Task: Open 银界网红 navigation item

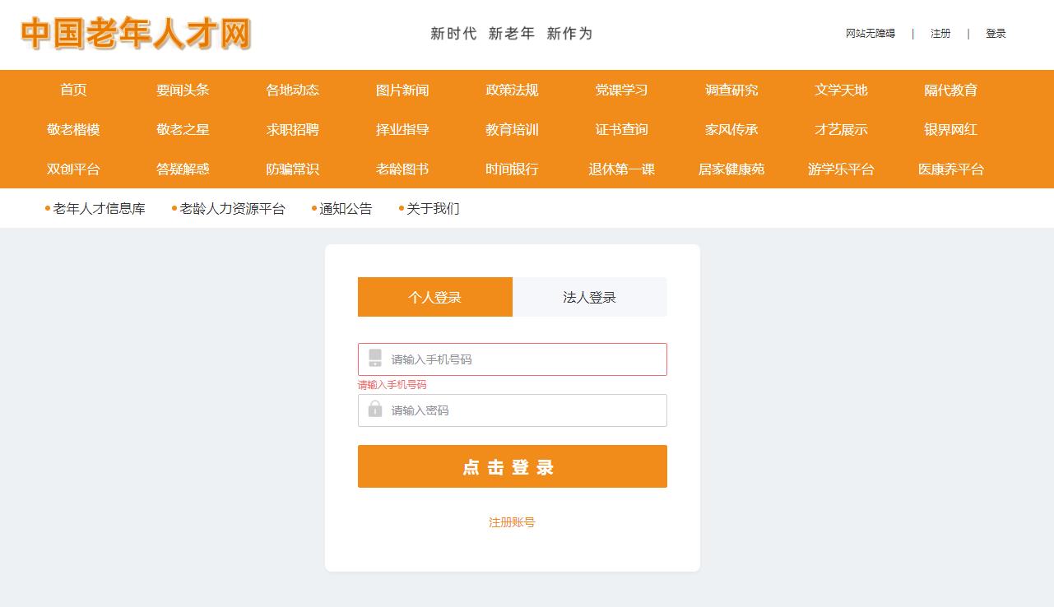Action: coord(950,129)
